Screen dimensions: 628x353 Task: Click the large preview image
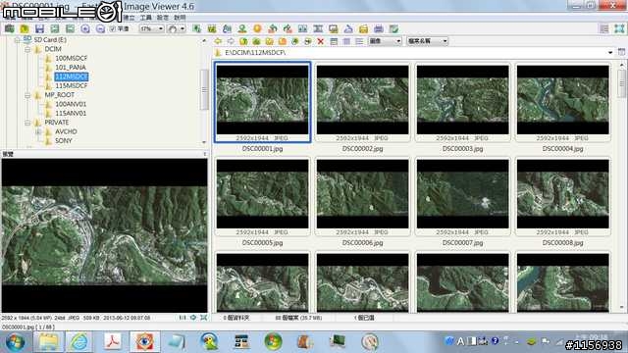tap(105, 235)
